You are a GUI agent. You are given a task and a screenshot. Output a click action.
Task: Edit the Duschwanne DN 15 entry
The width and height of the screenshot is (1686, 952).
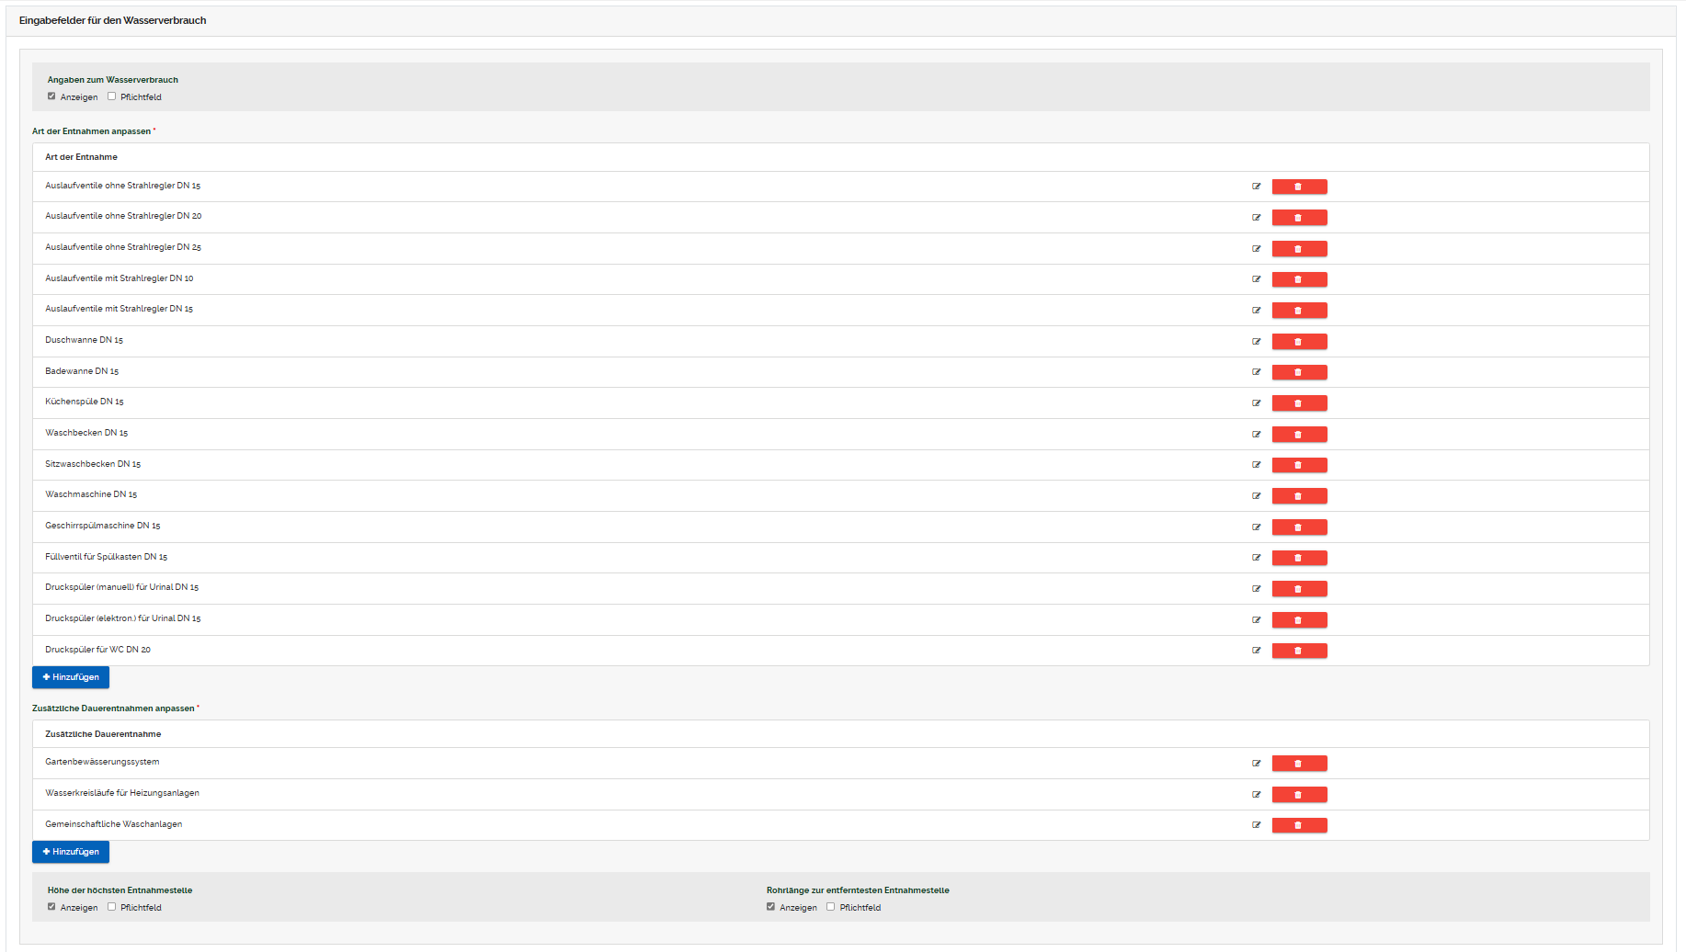point(1256,342)
